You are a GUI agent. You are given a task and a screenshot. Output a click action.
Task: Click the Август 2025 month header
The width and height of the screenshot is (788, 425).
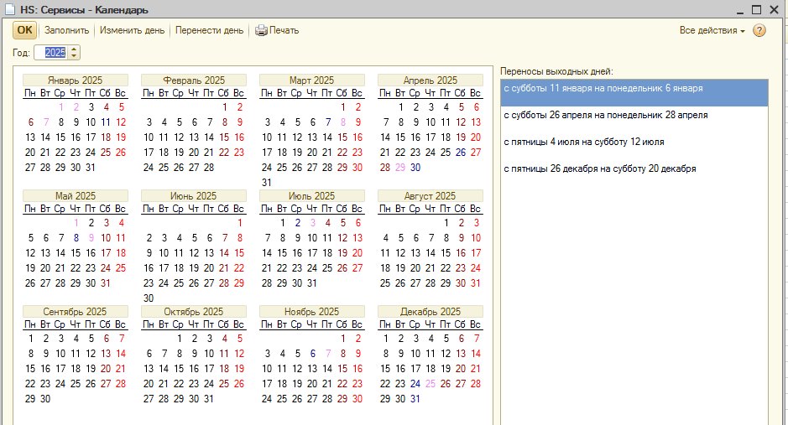coord(431,196)
